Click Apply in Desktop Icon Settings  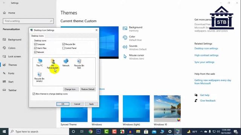click(x=91, y=104)
